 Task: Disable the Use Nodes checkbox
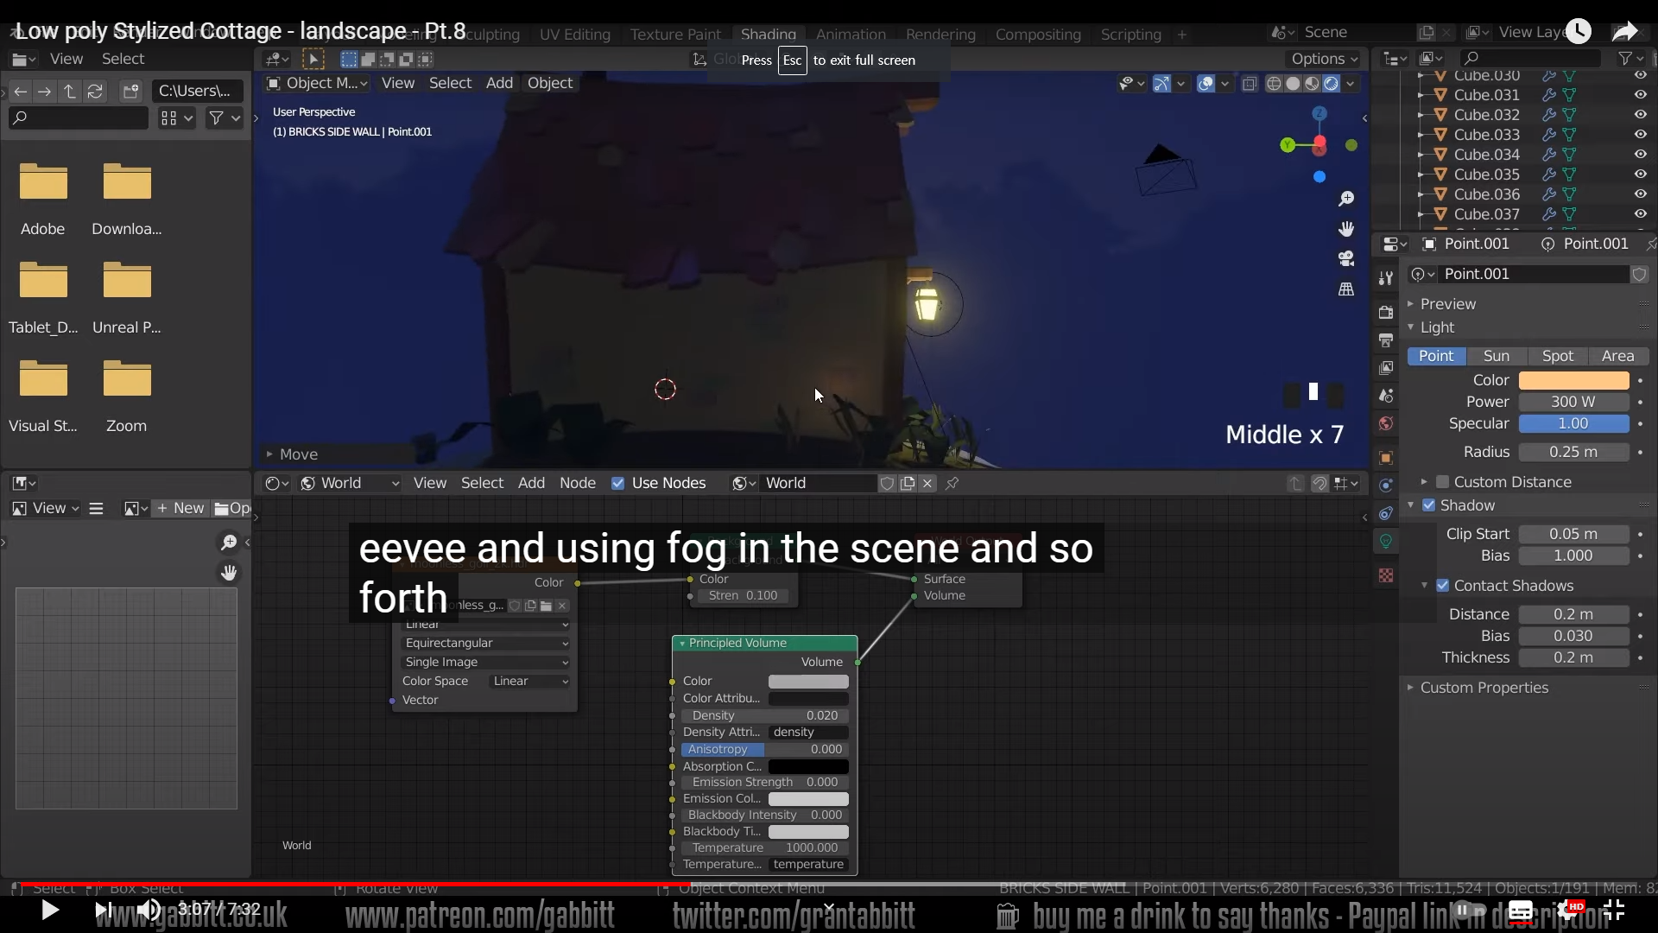coord(617,483)
